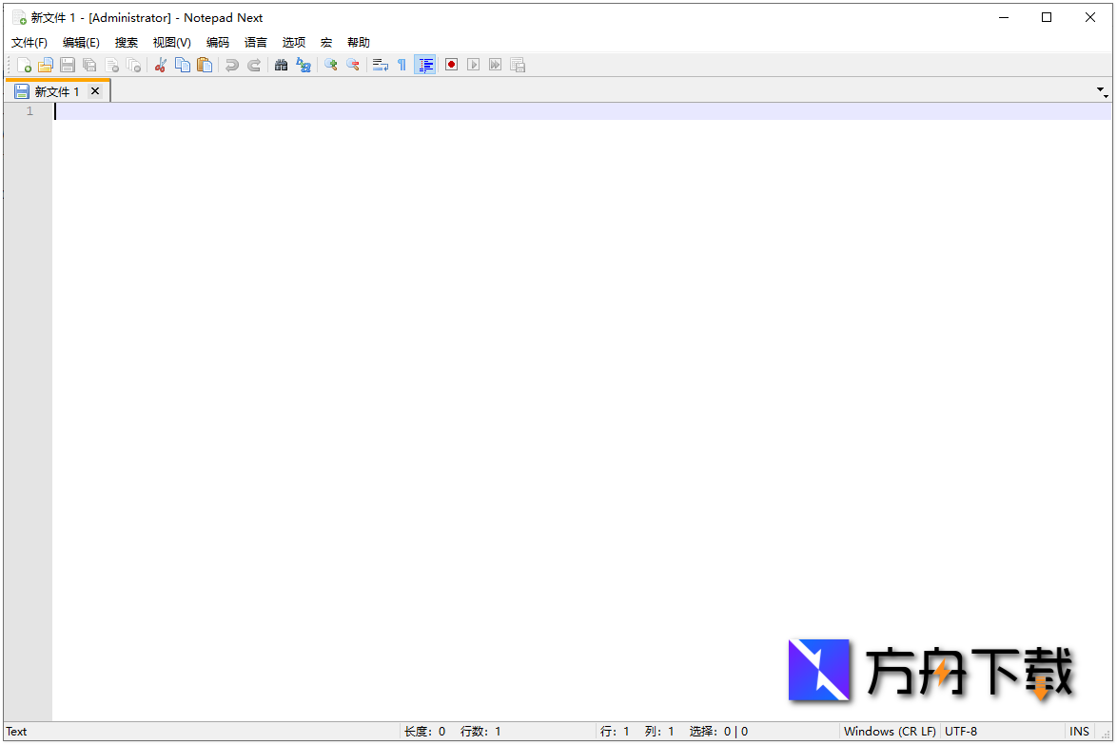Open the tab list dropdown arrow
Viewport: 1117px width, 745px height.
[1101, 90]
